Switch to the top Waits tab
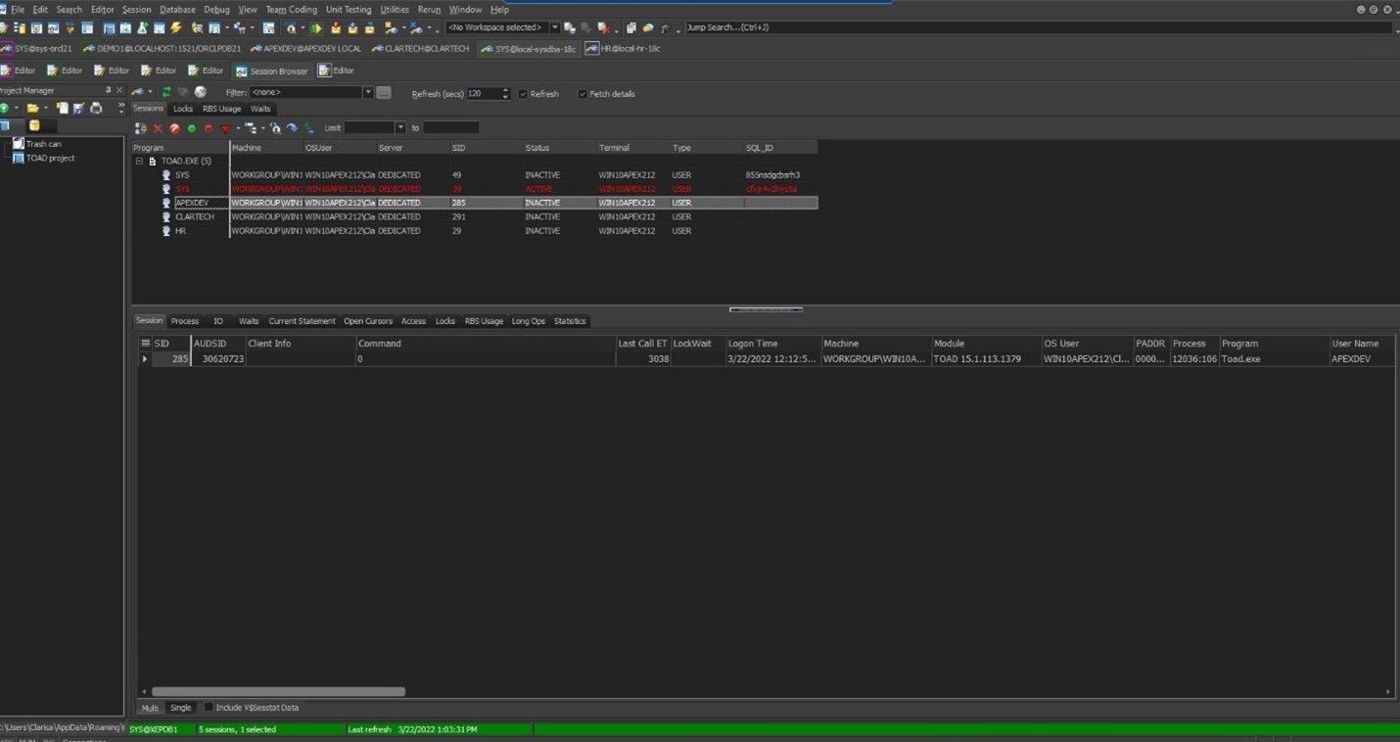 [x=260, y=109]
